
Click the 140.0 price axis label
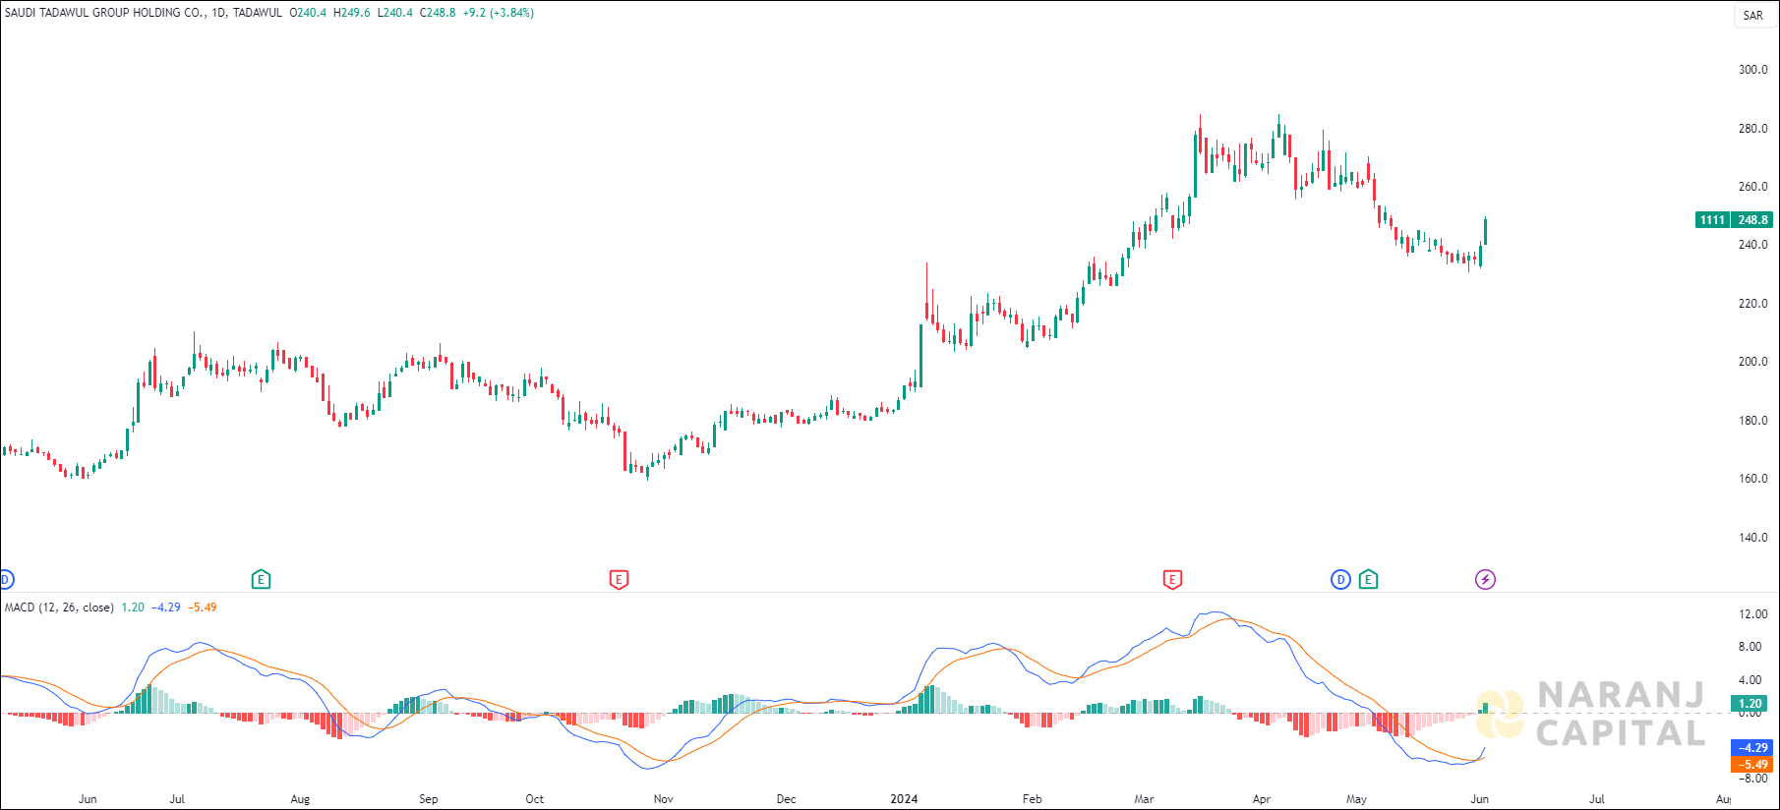pos(1752,538)
